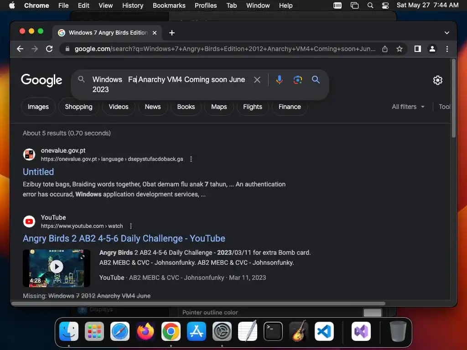
Task: Open Angry Birds 2 AB2 Daily Challenge link
Action: point(124,238)
